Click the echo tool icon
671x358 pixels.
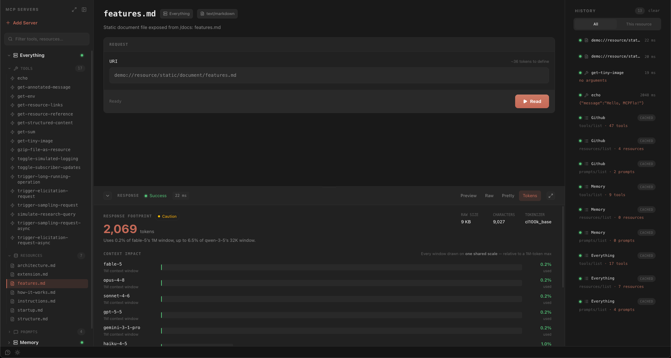pos(13,79)
